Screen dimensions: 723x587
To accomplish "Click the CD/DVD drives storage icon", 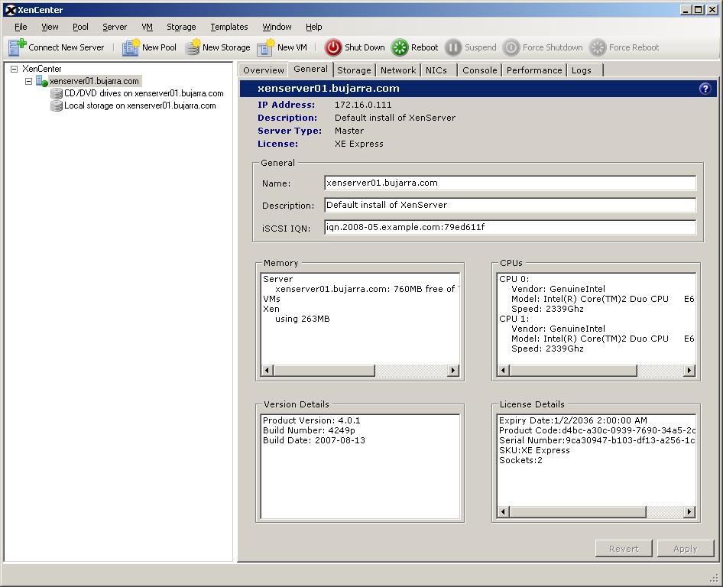I will [57, 93].
